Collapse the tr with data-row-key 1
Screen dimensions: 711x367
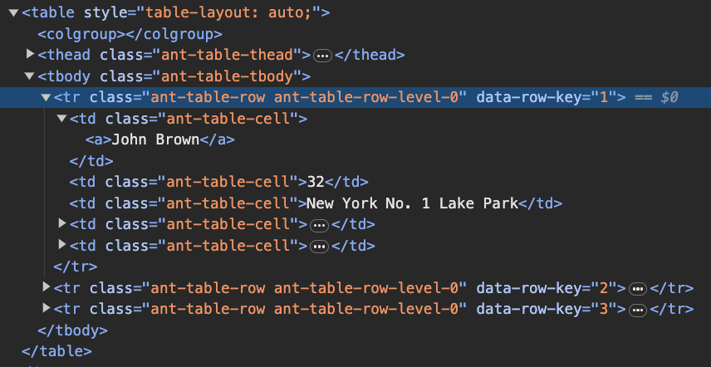(x=46, y=97)
